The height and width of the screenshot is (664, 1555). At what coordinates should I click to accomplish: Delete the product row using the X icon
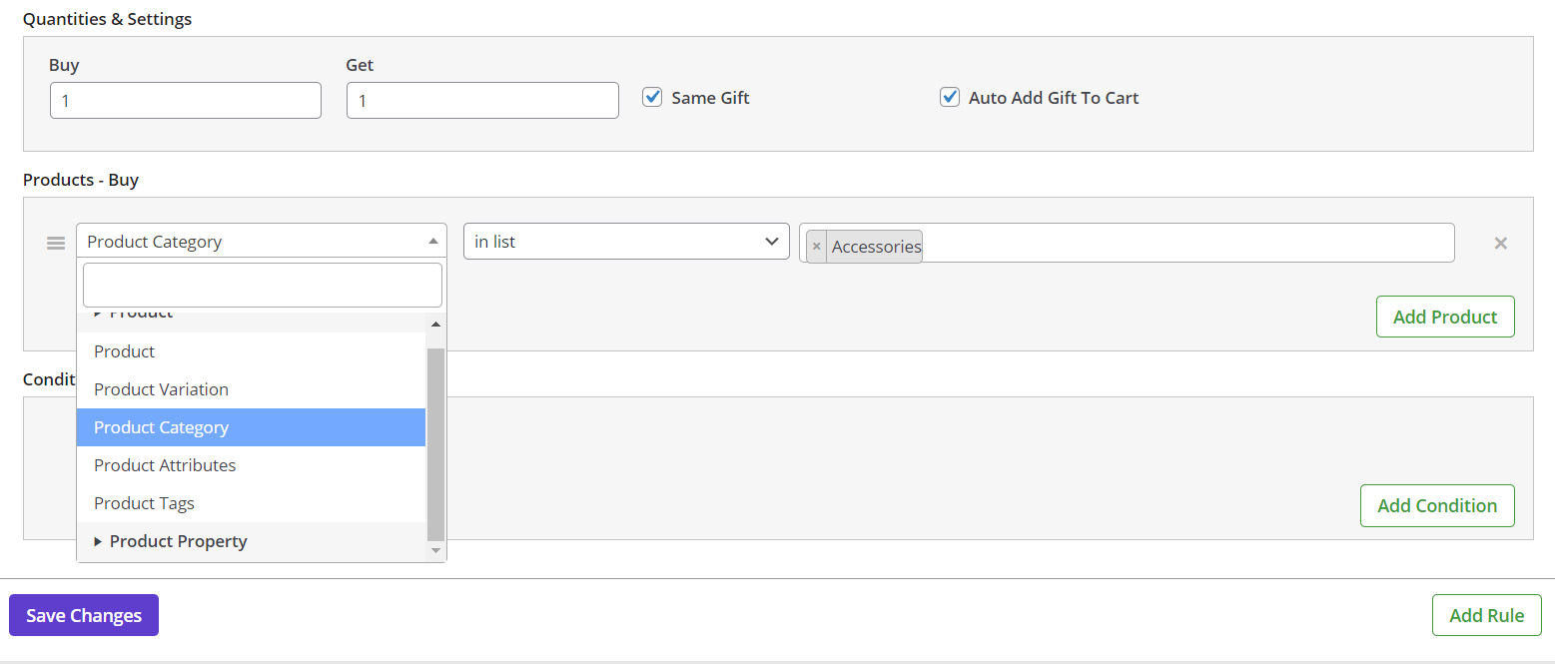[1500, 243]
